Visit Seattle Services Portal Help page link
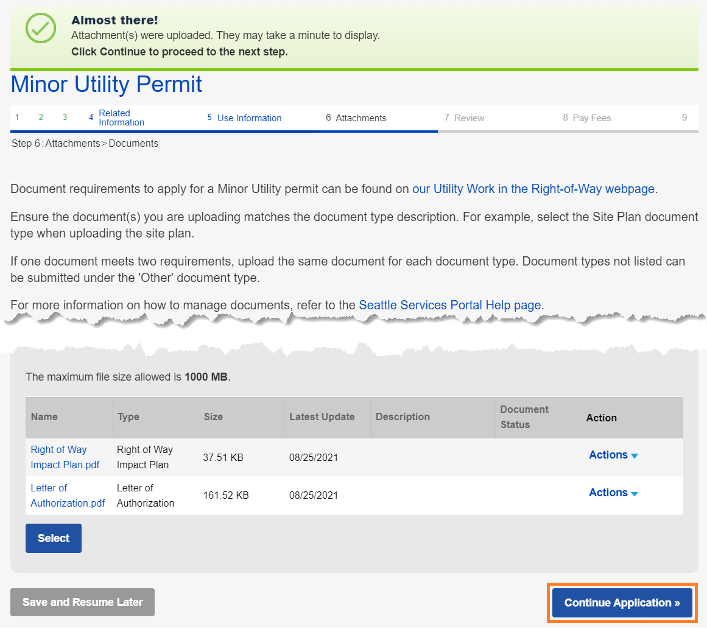The height and width of the screenshot is (629, 707). point(449,305)
